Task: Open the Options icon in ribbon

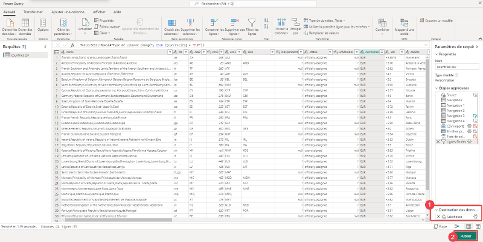Action: (x=43, y=23)
